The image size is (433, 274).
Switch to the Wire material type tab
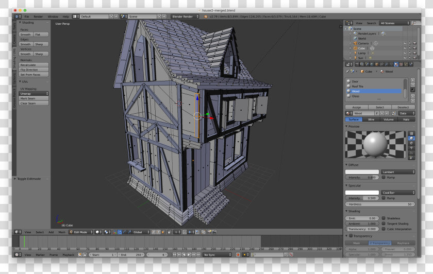click(371, 119)
